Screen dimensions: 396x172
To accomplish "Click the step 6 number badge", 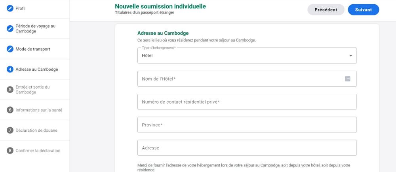I will click(x=10, y=110).
